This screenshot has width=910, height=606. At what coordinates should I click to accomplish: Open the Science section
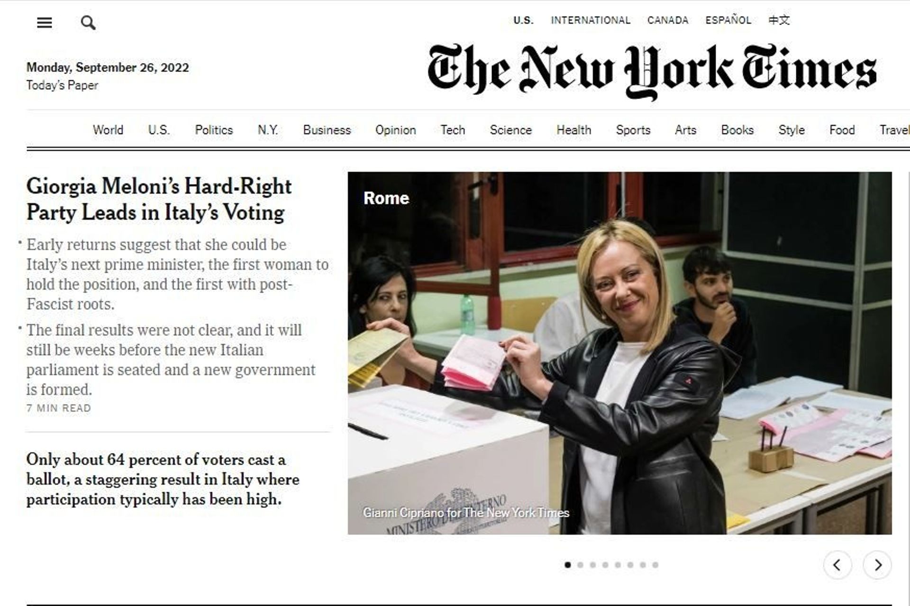pyautogui.click(x=511, y=130)
